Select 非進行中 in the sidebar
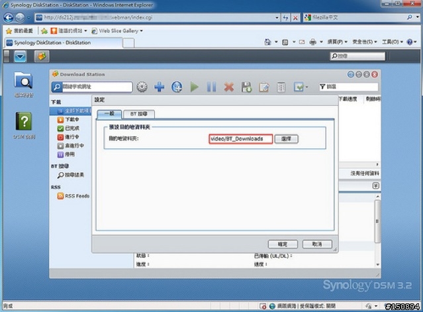423x312 pixels. 71,146
